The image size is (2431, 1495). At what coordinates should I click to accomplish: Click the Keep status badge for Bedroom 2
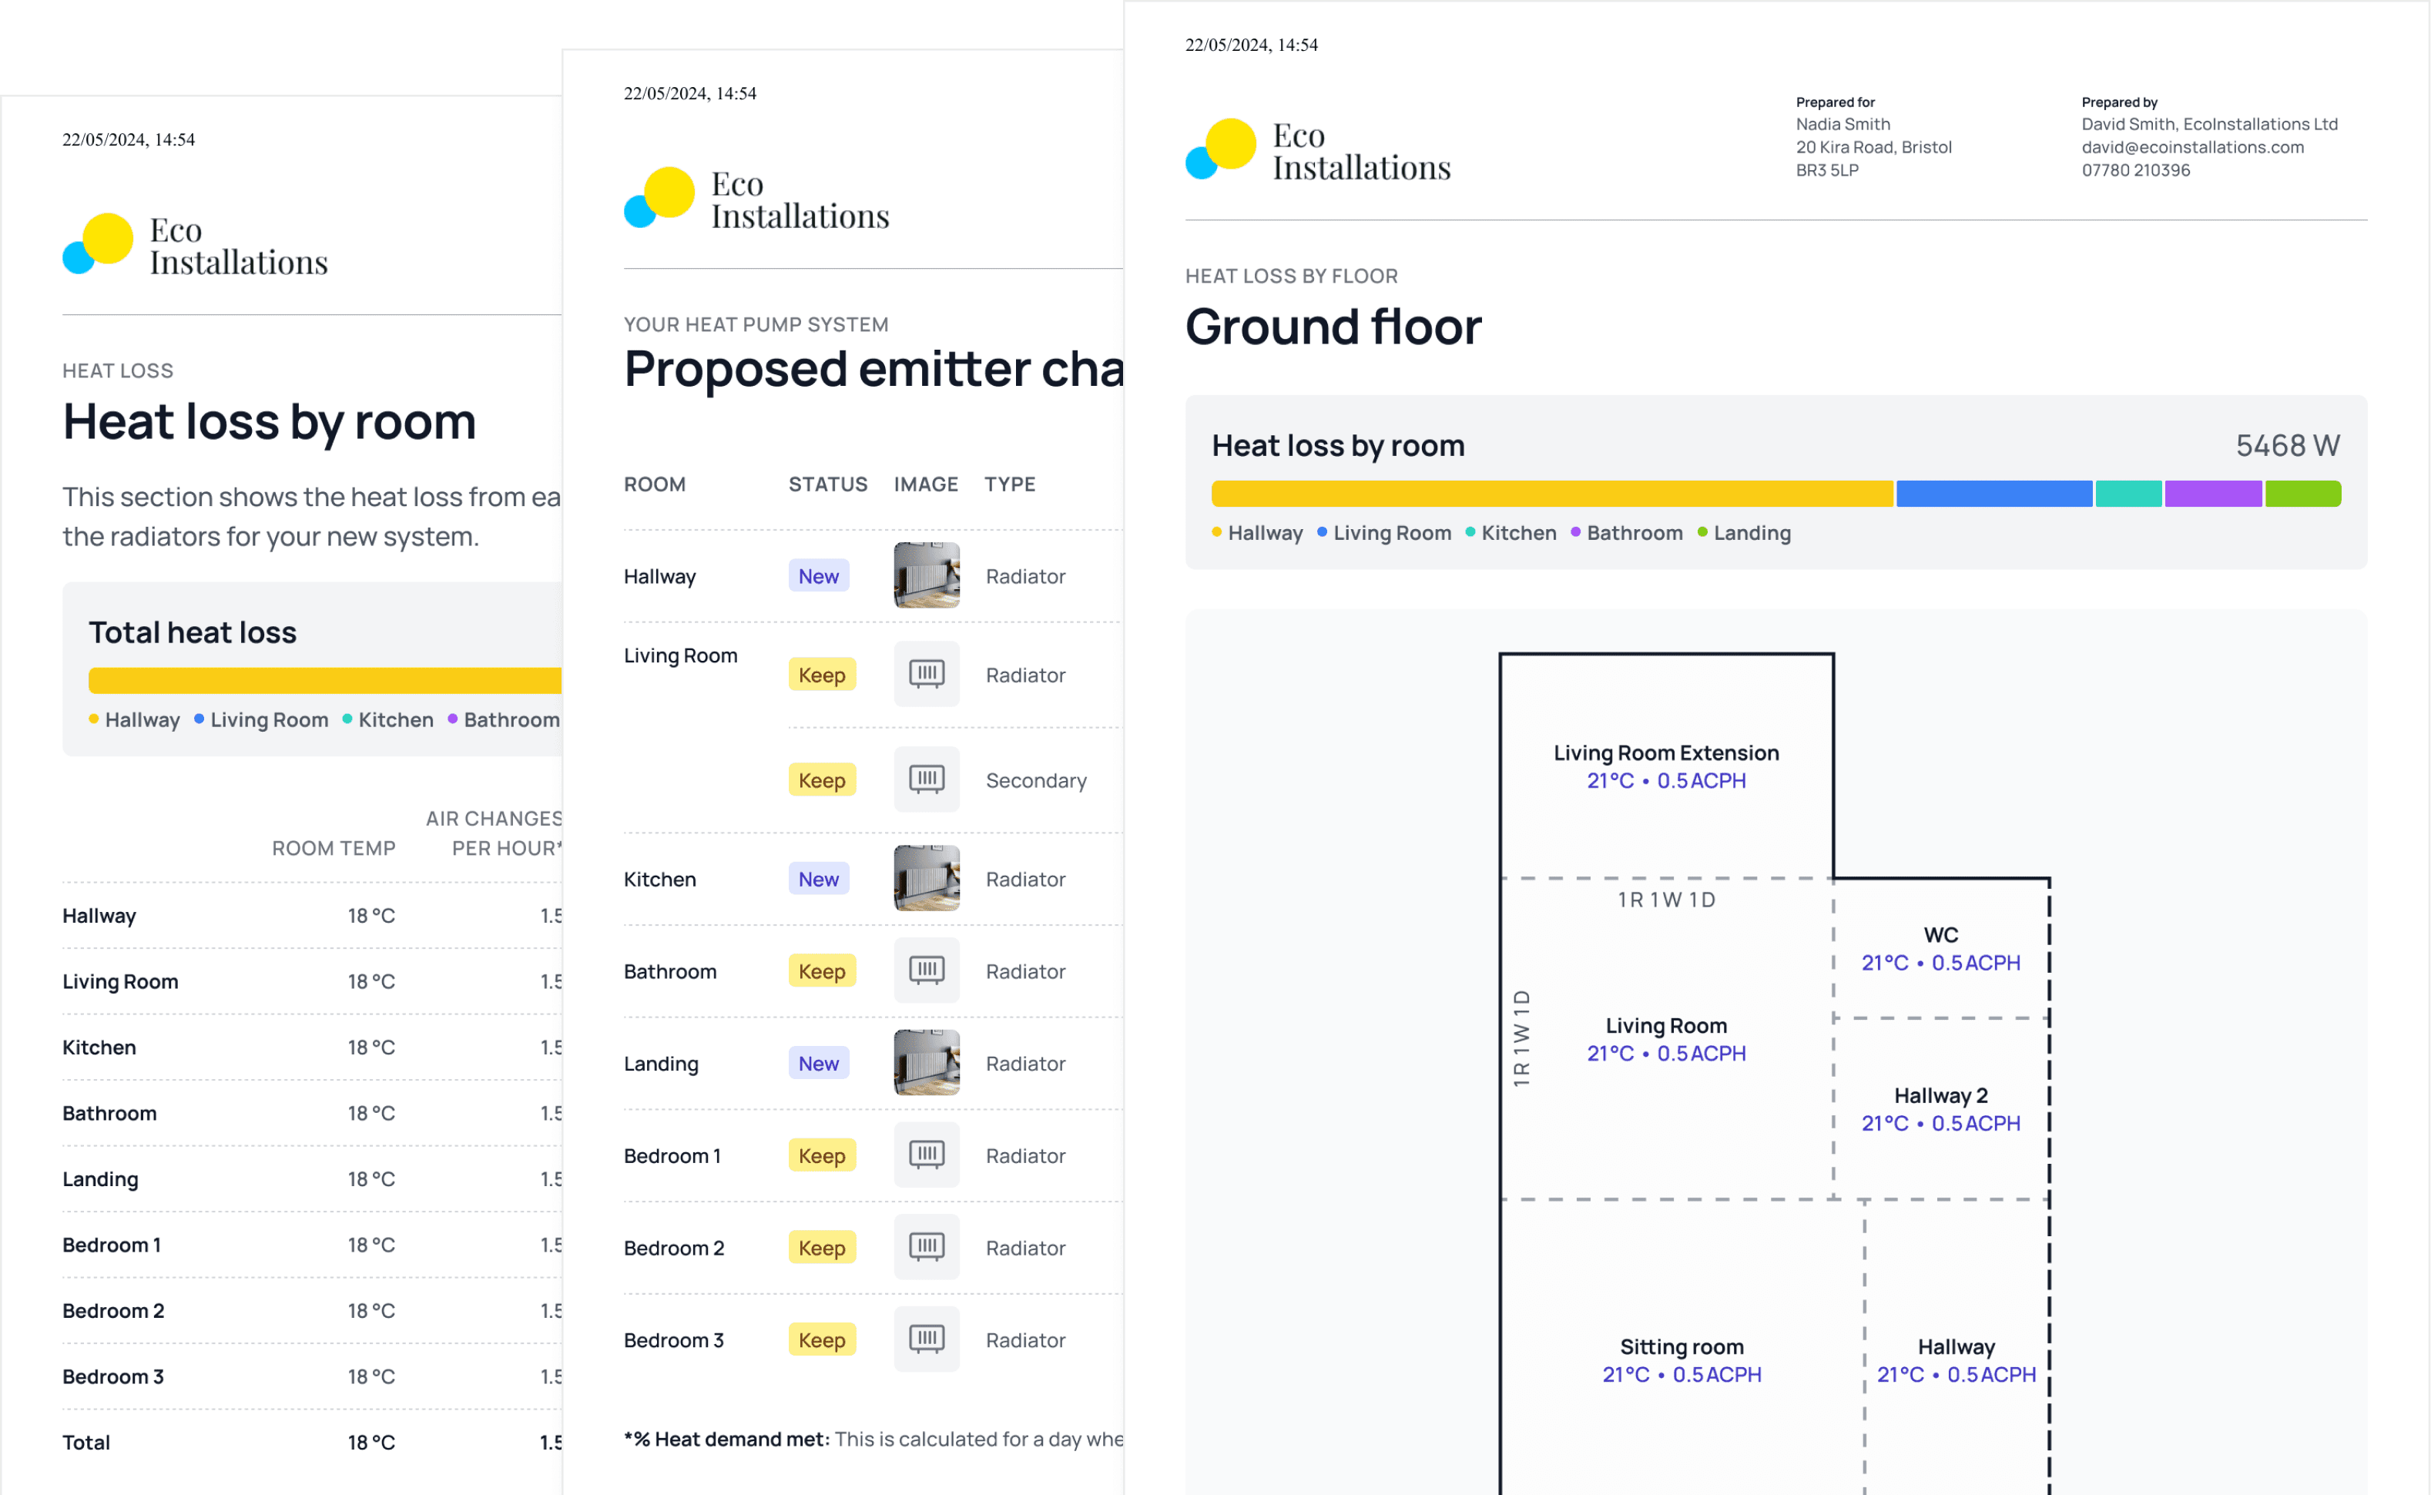pos(822,1248)
